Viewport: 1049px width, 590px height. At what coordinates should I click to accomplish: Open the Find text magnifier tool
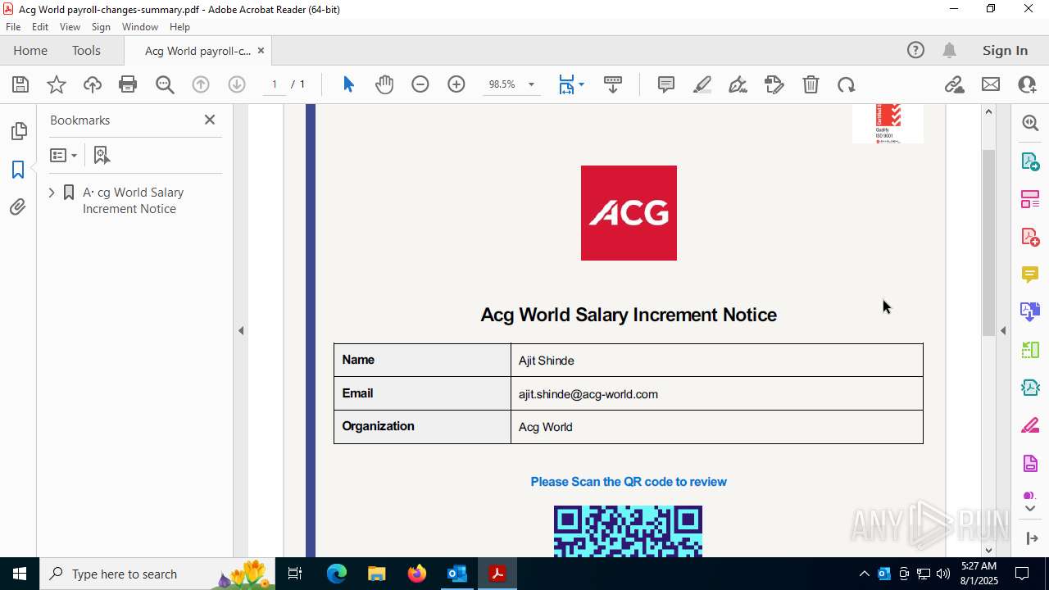[165, 84]
